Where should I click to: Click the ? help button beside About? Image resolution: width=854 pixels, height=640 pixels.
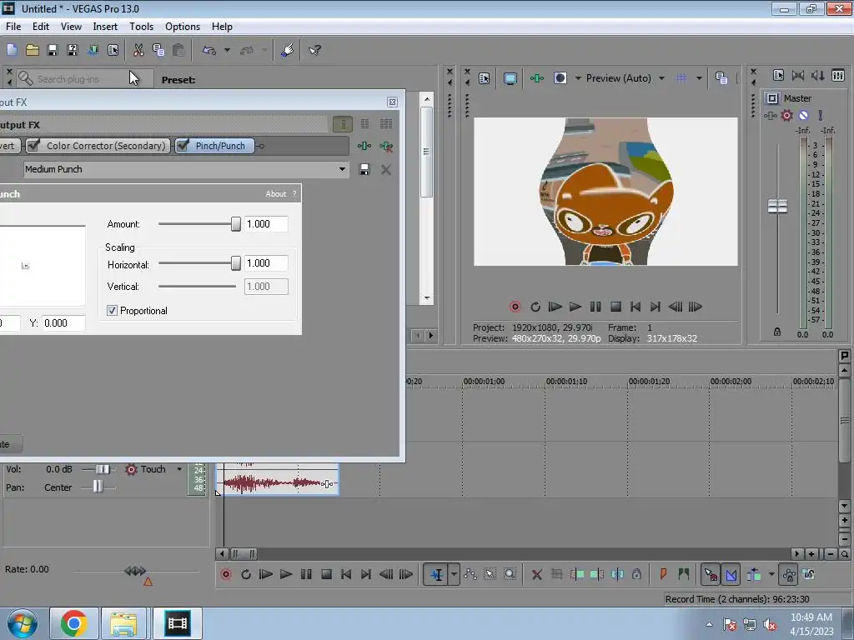[x=294, y=193]
